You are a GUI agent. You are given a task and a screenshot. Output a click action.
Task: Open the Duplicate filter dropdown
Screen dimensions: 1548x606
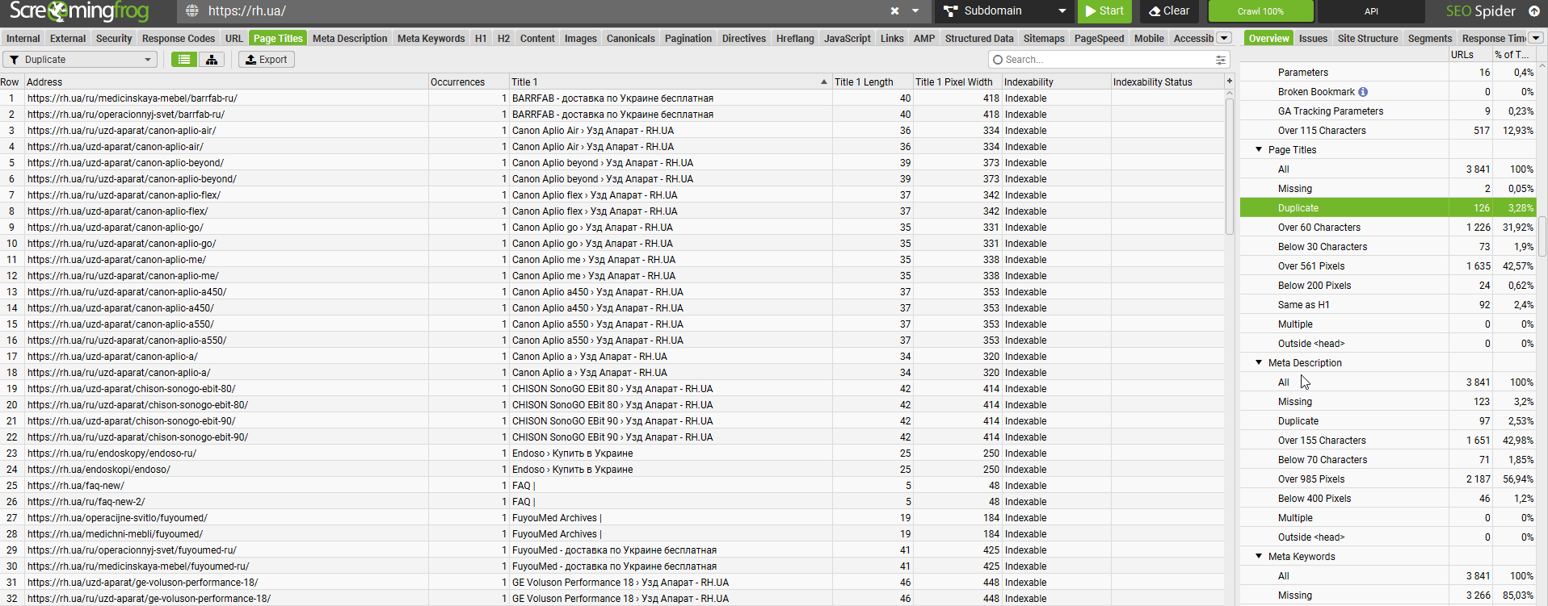(x=80, y=60)
